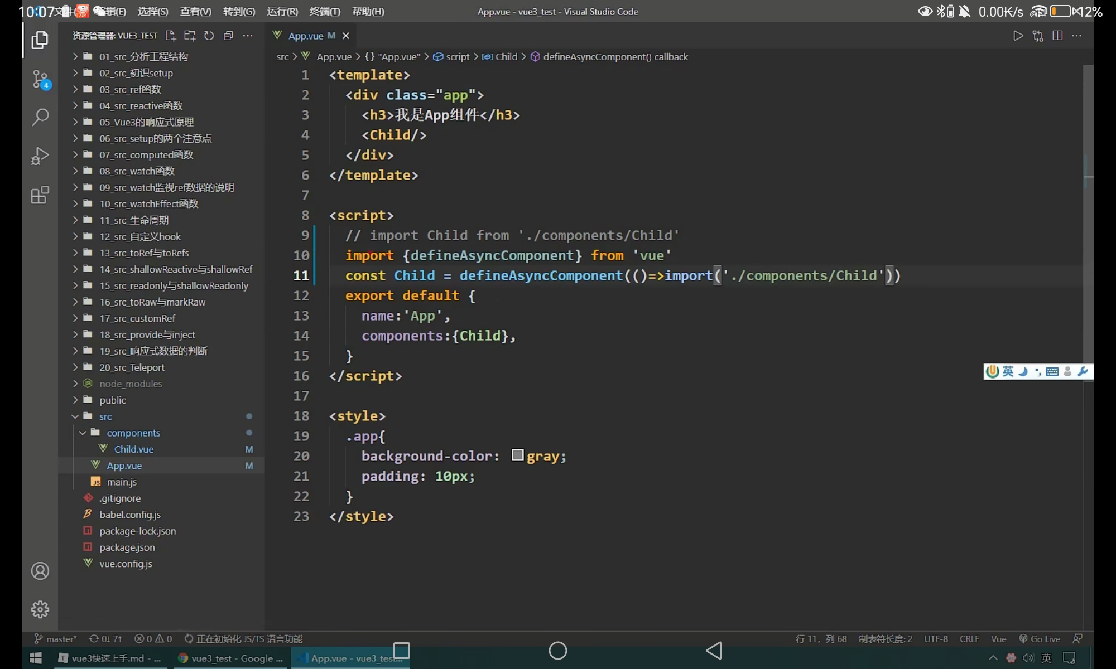Open Child.vue in the file tree
This screenshot has width=1116, height=669.
134,449
